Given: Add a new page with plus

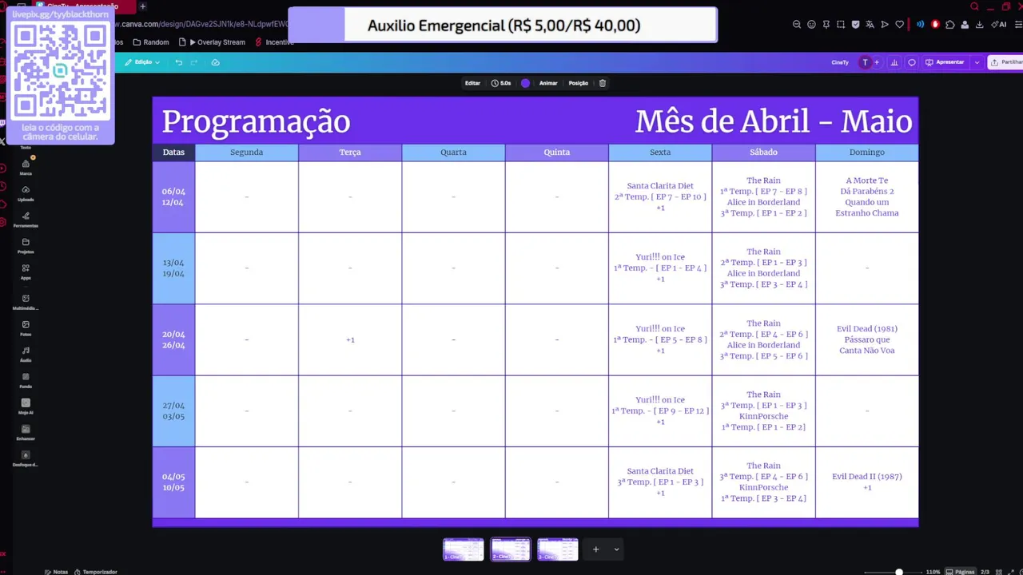Looking at the screenshot, I should point(595,549).
